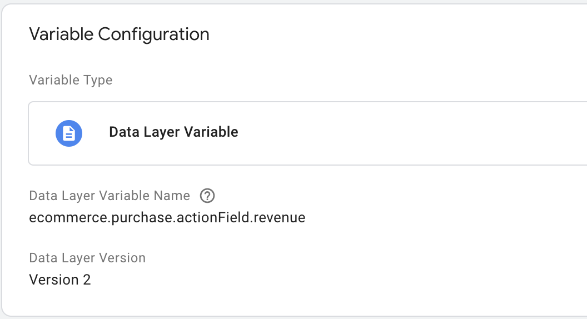Click the Variable Type label

click(x=71, y=80)
